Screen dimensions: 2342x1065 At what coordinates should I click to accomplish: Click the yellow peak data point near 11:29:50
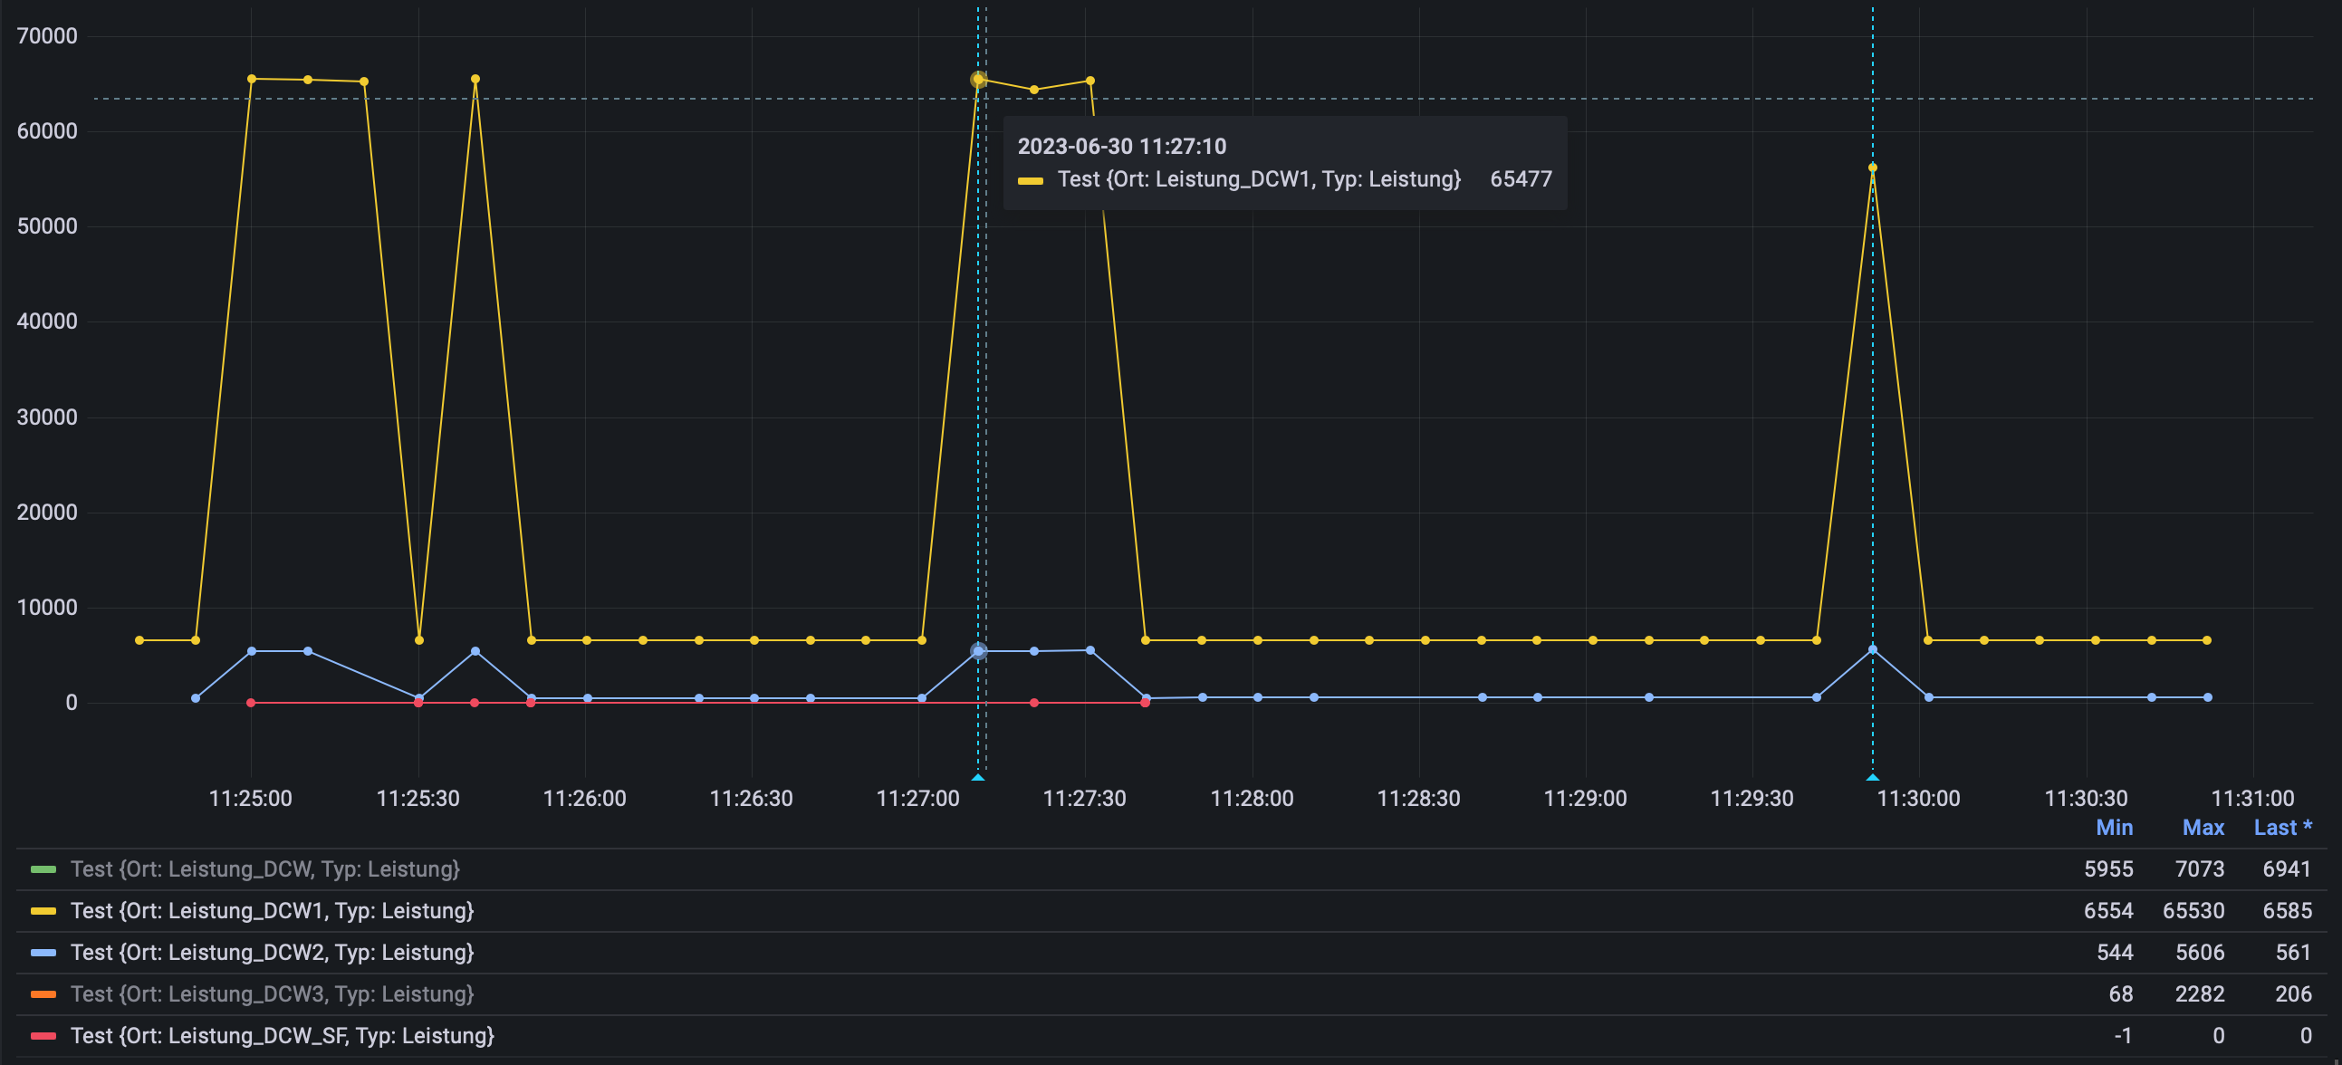[x=1872, y=168]
